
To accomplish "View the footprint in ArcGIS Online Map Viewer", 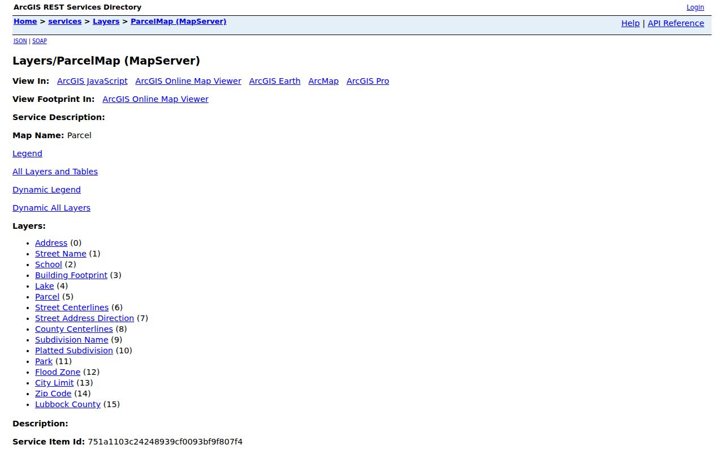I will tap(156, 99).
